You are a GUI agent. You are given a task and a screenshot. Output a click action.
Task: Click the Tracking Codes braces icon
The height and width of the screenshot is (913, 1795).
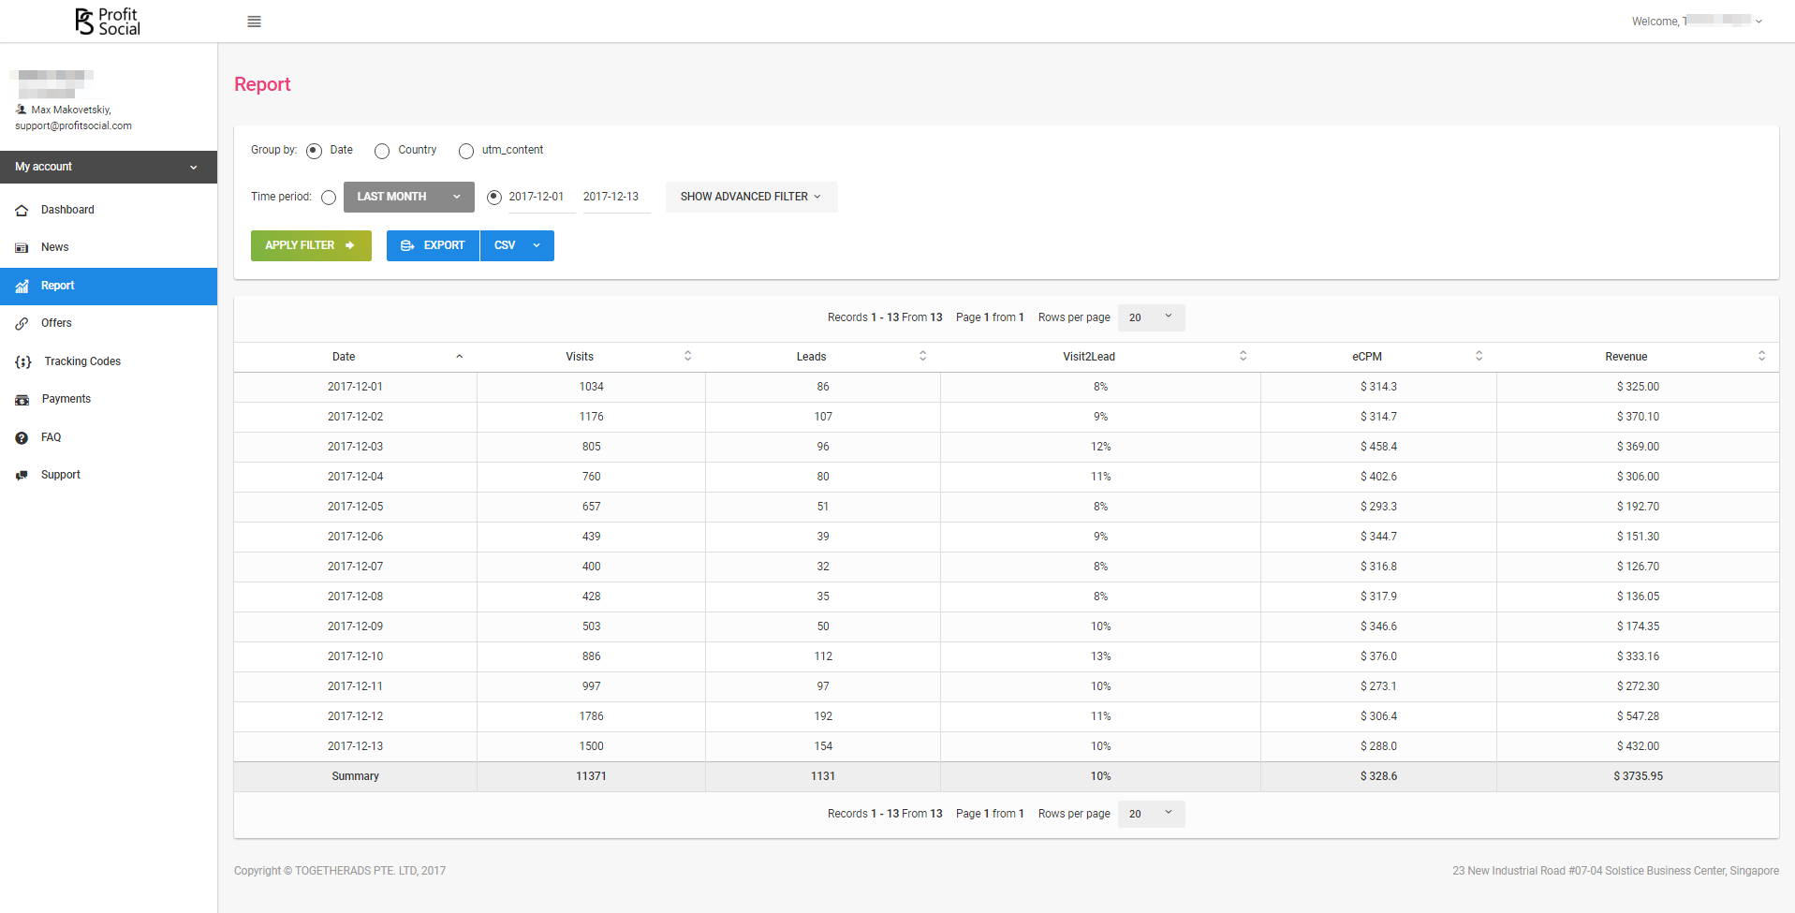pos(23,362)
